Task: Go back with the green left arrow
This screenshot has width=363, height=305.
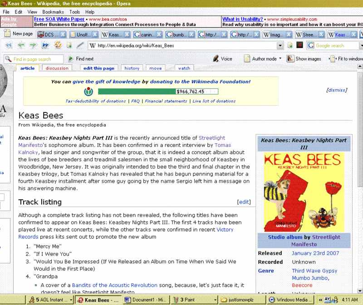Action: click(x=21, y=45)
